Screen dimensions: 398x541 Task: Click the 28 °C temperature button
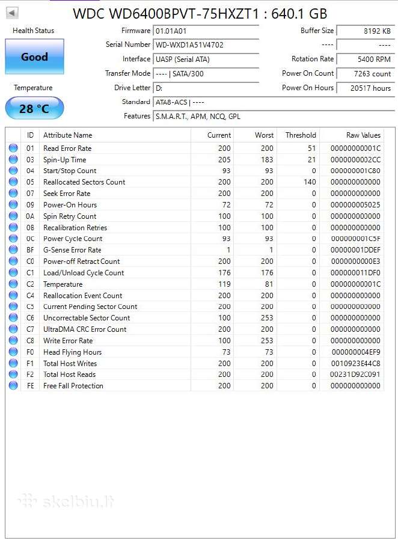coord(34,108)
